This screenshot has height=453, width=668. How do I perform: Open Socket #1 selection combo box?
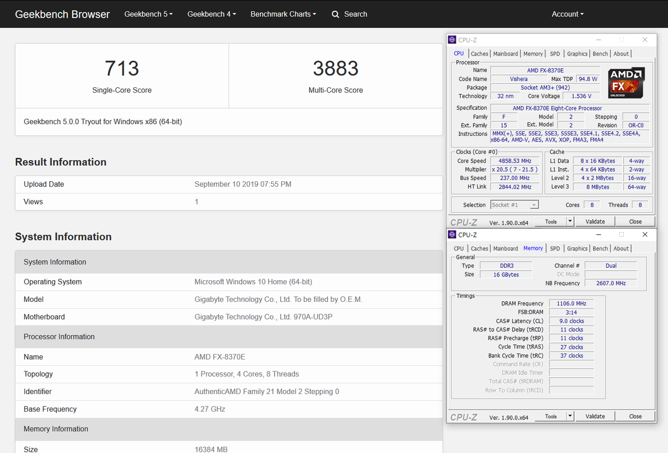514,205
